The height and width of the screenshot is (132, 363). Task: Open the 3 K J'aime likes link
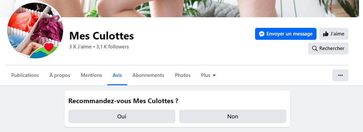(80, 47)
